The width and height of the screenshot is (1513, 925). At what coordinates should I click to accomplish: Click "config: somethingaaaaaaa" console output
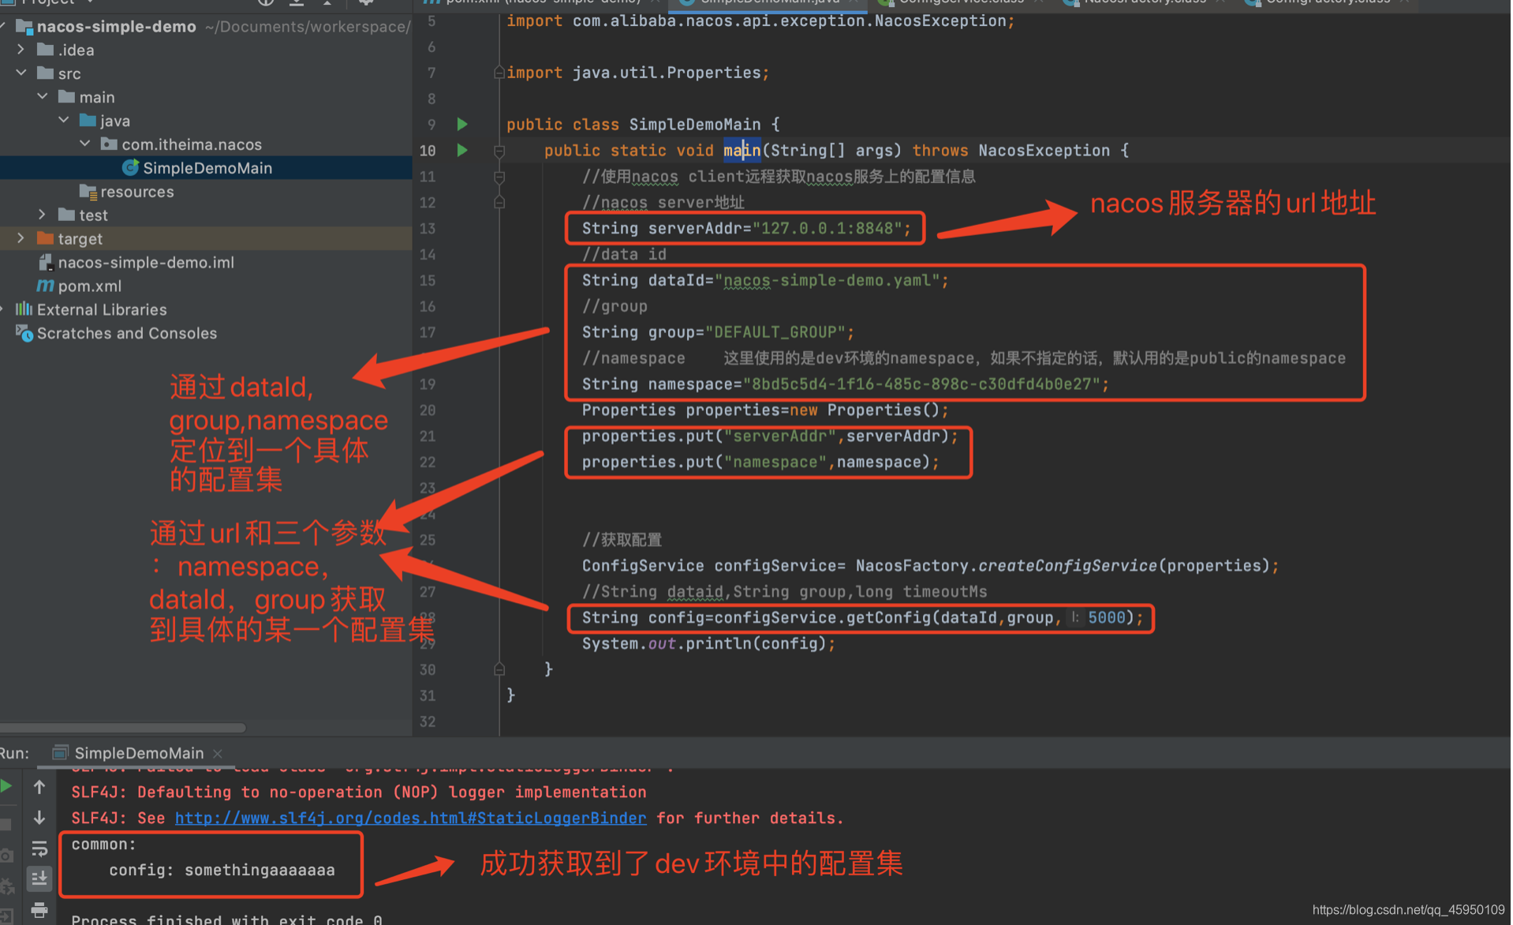click(222, 870)
